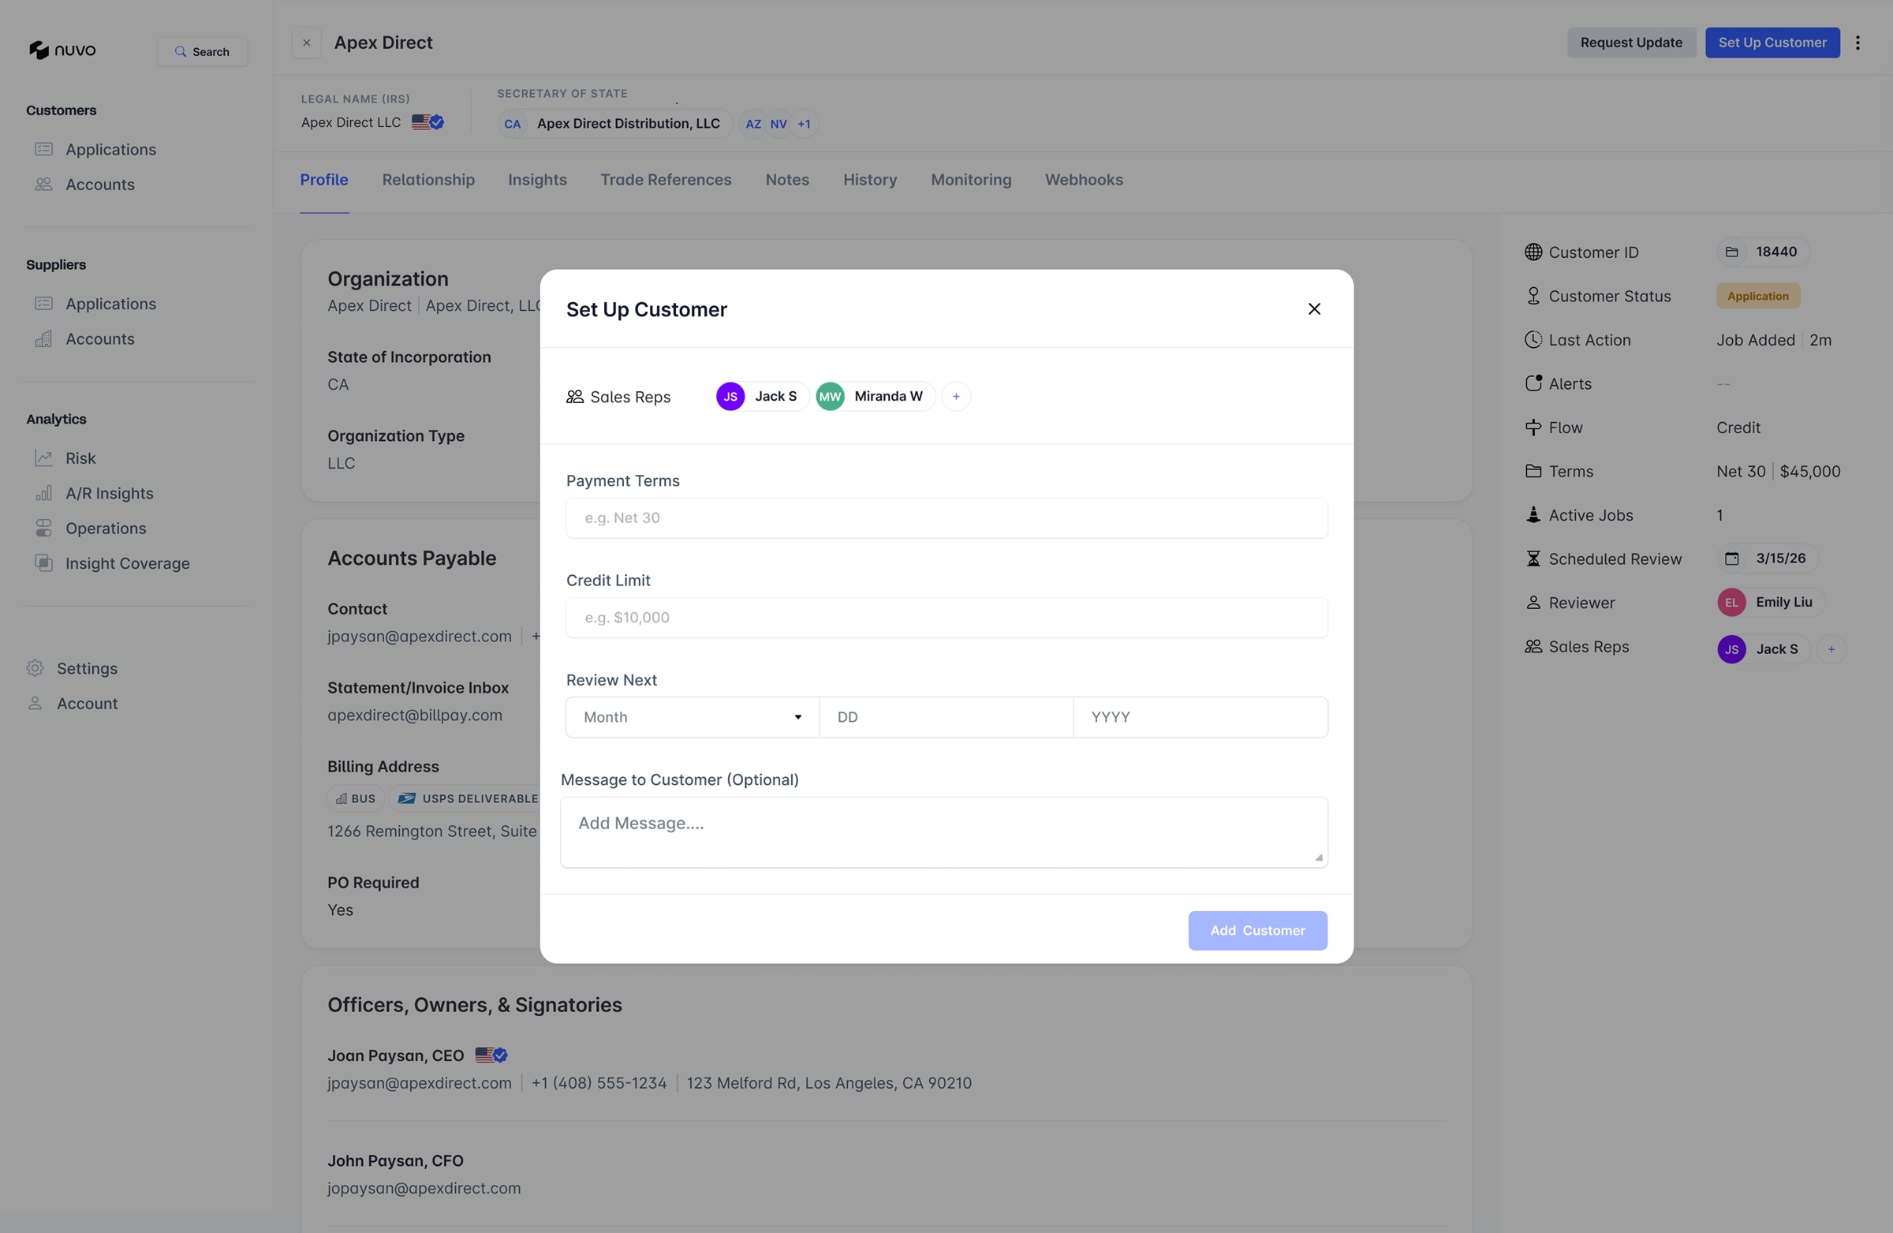Viewport: 1893px width, 1233px height.
Task: Click the Nuvo logo
Action: 62,50
